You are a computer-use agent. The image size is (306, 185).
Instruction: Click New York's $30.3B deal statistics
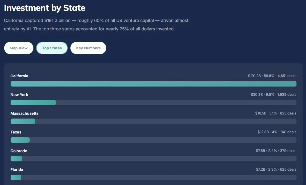(x=273, y=94)
